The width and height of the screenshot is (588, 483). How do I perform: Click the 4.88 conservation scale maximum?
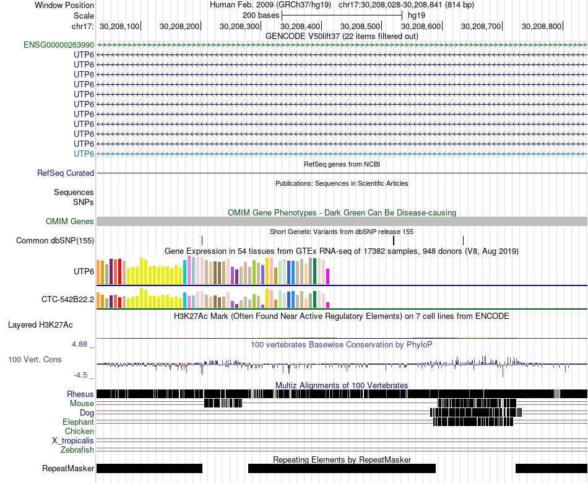pyautogui.click(x=79, y=344)
